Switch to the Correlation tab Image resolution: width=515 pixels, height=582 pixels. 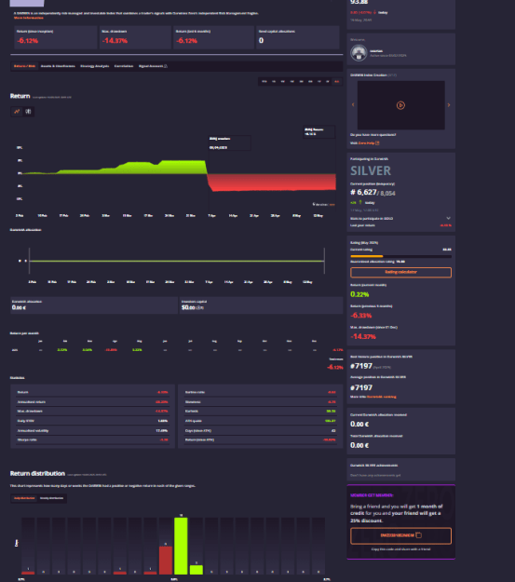pyautogui.click(x=124, y=66)
